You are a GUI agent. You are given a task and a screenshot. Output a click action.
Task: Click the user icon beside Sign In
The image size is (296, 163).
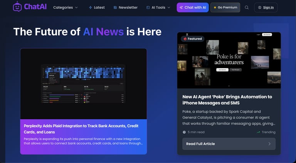260,8
